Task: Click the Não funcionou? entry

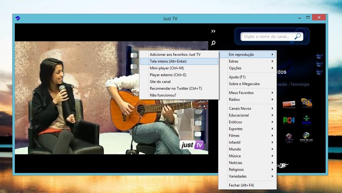Action: tap(179, 95)
